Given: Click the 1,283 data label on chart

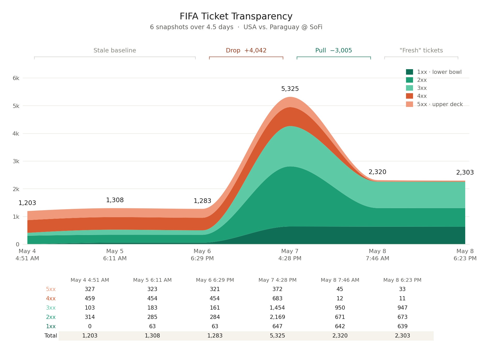Looking at the screenshot, I should 202,201.
